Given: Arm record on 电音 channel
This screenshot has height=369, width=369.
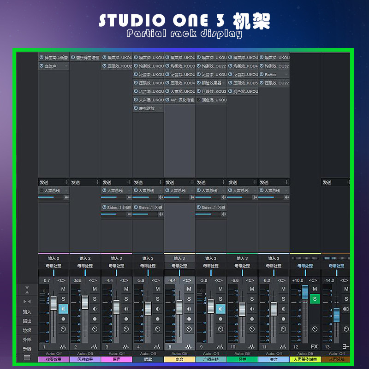Looking at the screenshot, I should (189, 319).
